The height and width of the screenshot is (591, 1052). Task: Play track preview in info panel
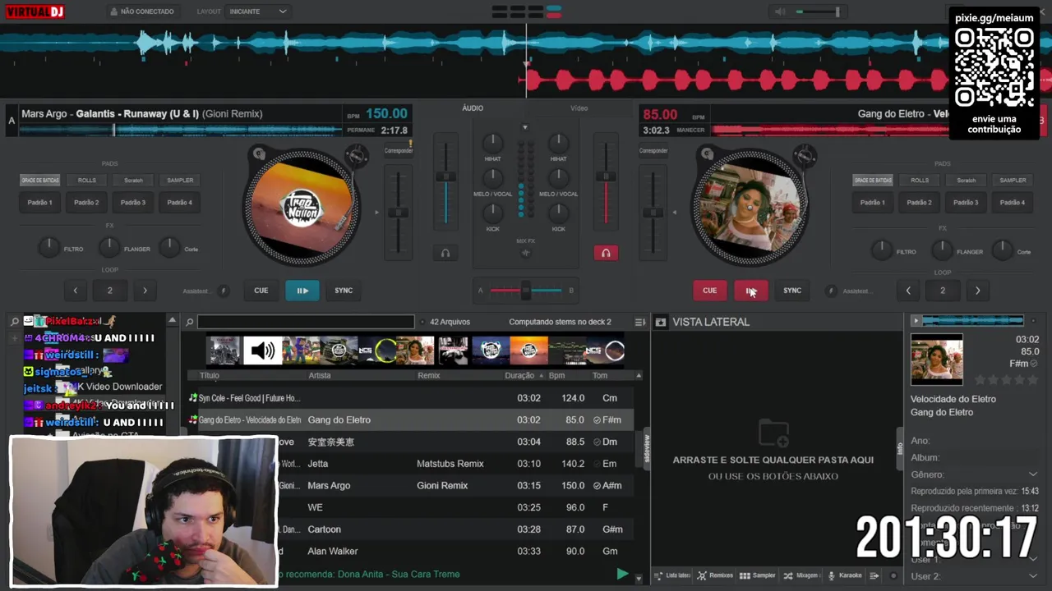[916, 321]
